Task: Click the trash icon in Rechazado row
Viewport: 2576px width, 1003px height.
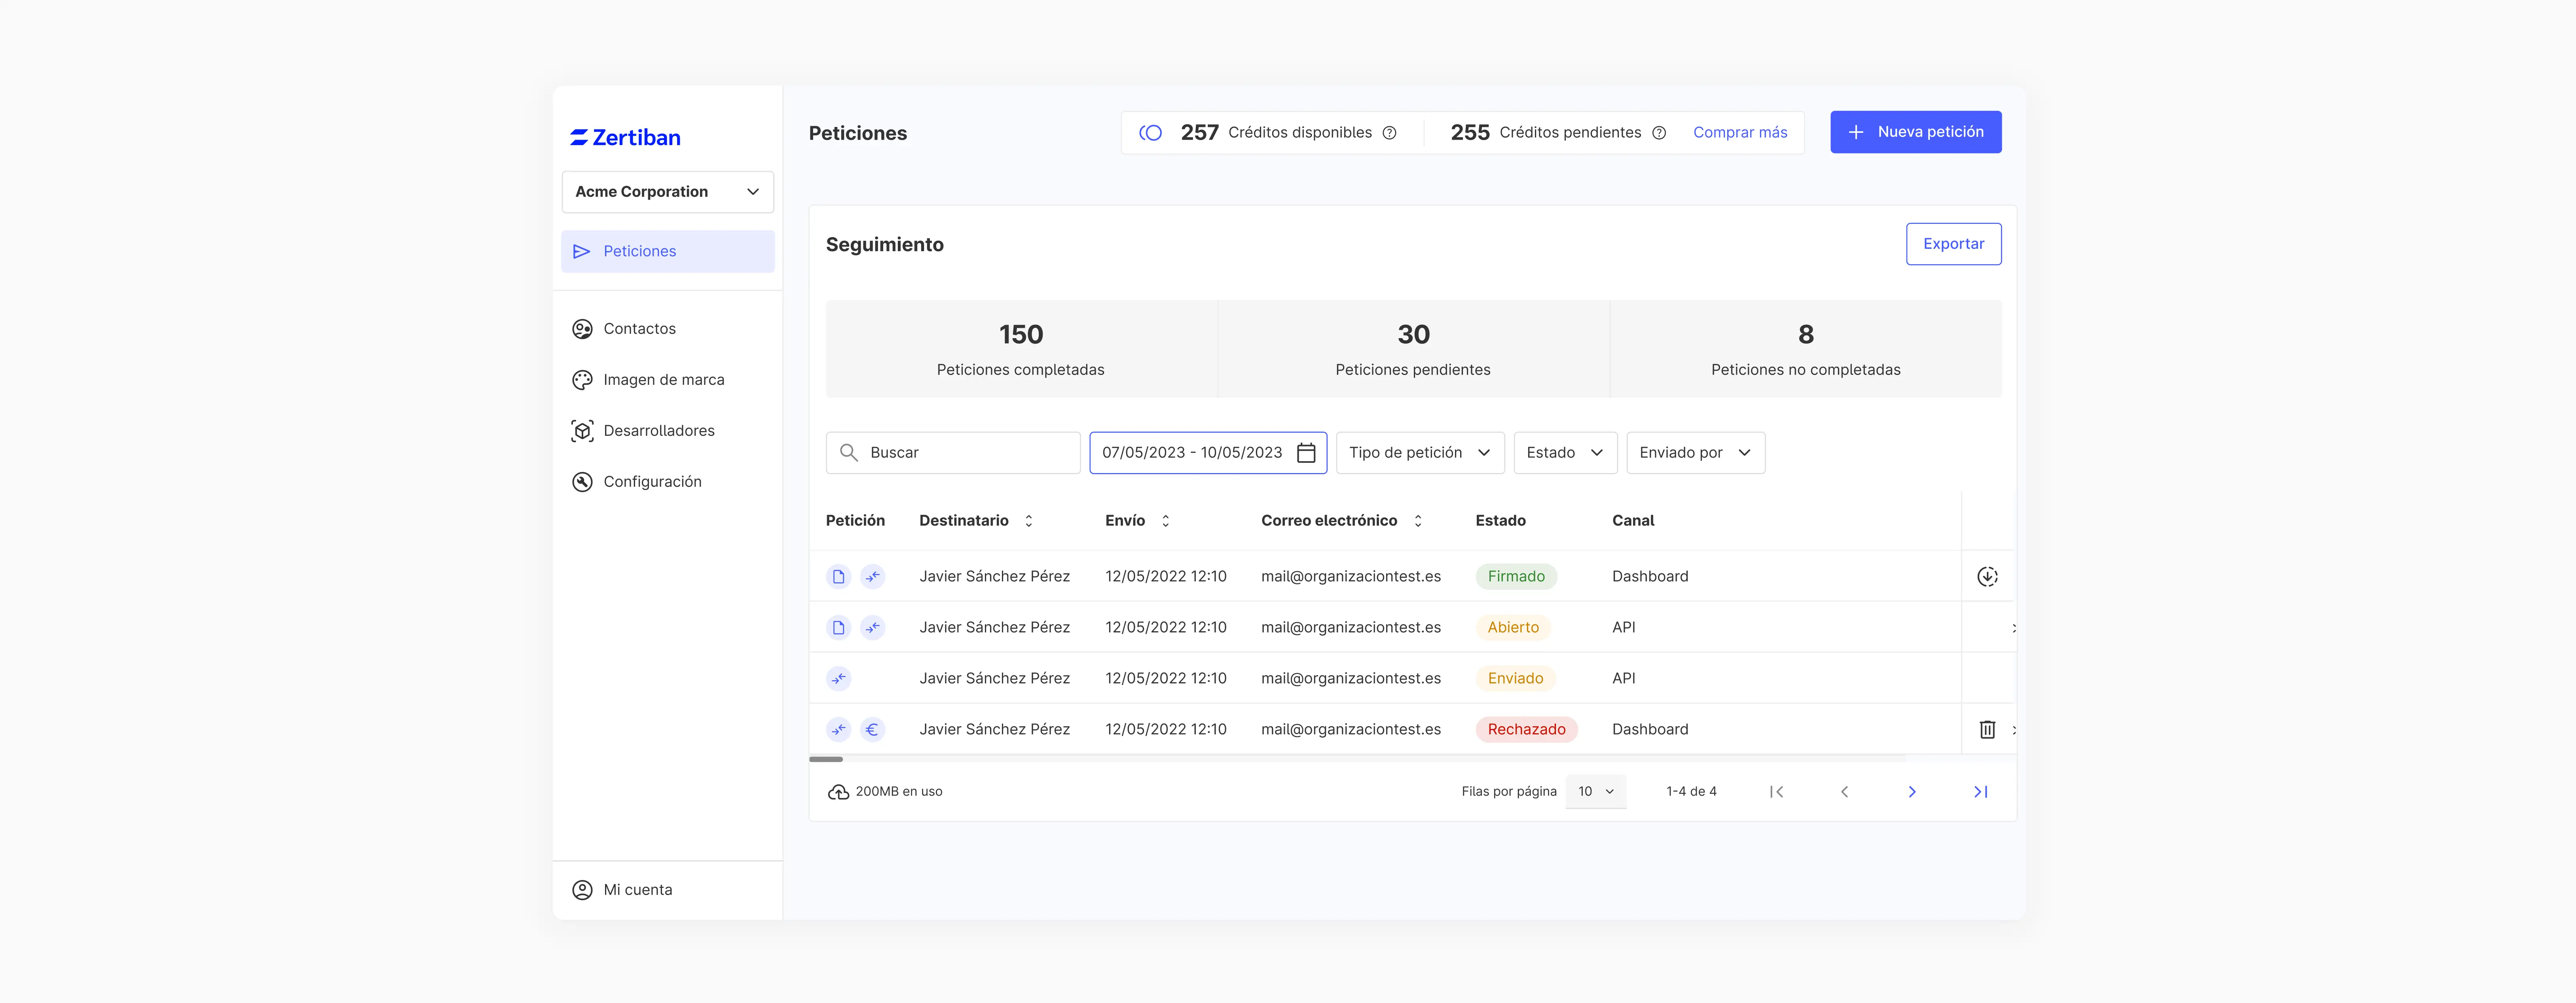Action: [x=1987, y=729]
